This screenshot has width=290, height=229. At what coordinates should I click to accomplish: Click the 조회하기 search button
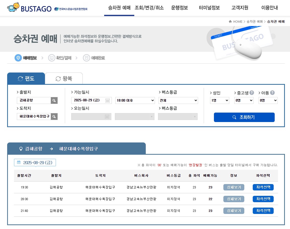pyautogui.click(x=244, y=117)
